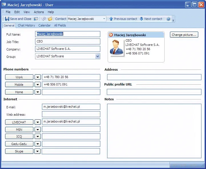This screenshot has width=206, height=169.
Task: Open the dropdown arrow beside Home
Action: click(x=38, y=92)
